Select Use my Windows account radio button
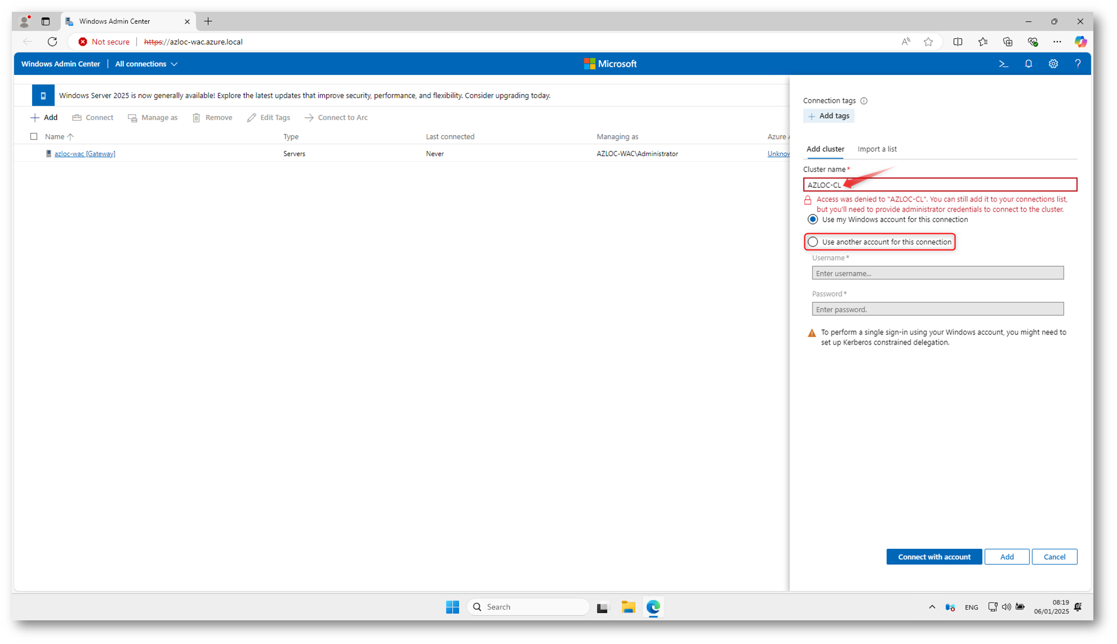This screenshot has width=1117, height=644. pyautogui.click(x=812, y=220)
